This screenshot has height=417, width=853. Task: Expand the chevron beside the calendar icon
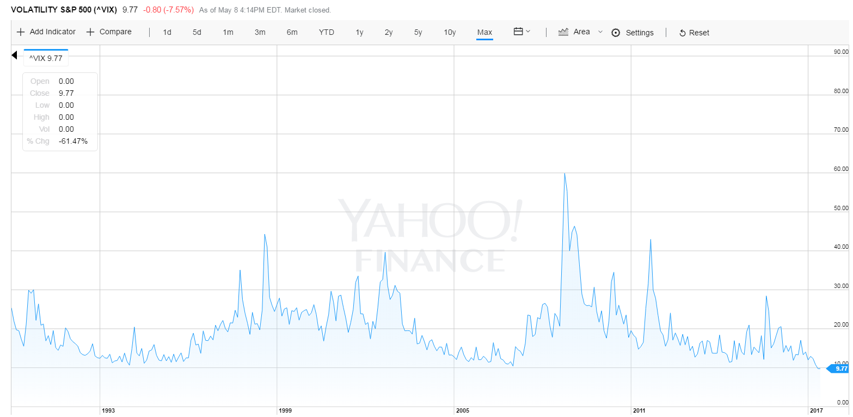point(528,32)
